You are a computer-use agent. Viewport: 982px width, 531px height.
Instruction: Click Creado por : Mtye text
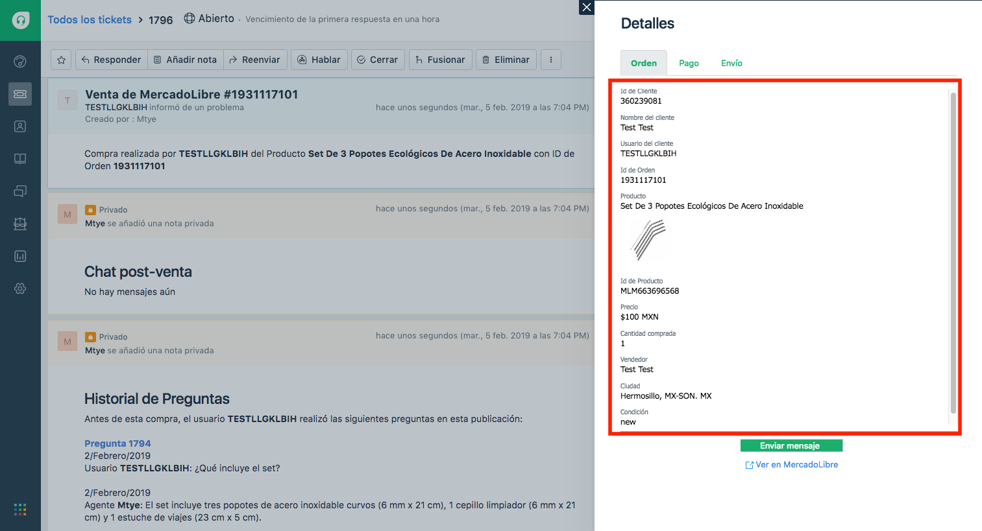click(x=121, y=119)
